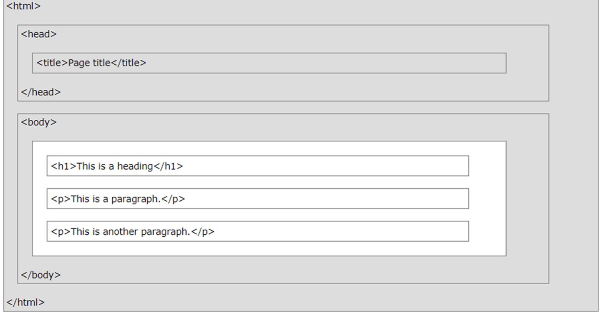Select the opening <h1> tag
This screenshot has width=600, height=315.
pyautogui.click(x=64, y=166)
